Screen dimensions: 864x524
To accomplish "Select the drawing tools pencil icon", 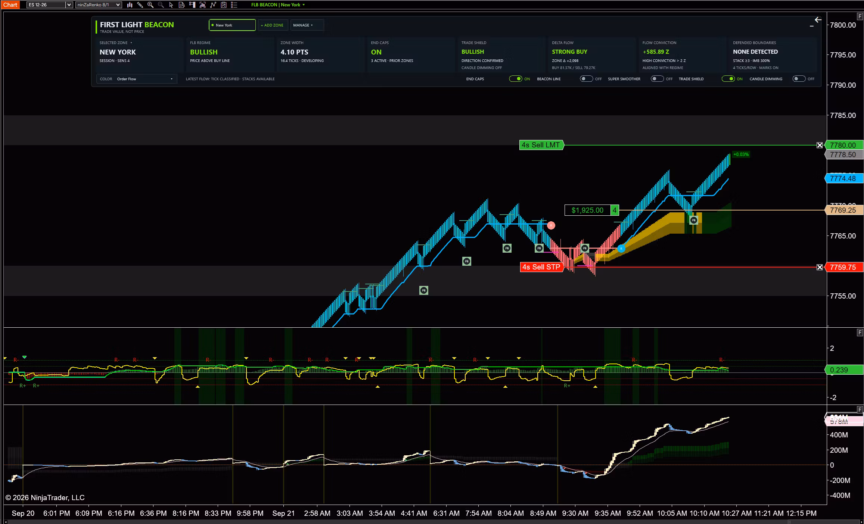I will tap(140, 5).
